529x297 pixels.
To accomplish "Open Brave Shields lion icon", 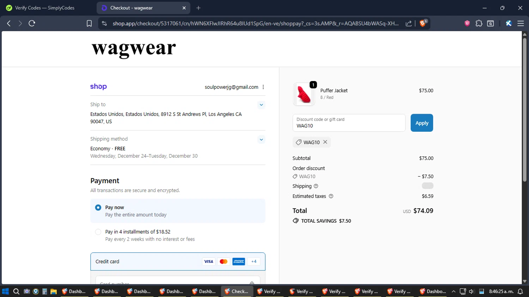I will [423, 23].
